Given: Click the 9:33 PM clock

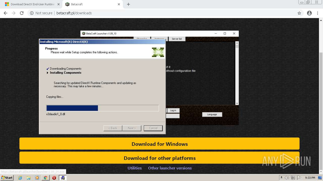Looking at the screenshot, I should pyautogui.click(x=310, y=178).
